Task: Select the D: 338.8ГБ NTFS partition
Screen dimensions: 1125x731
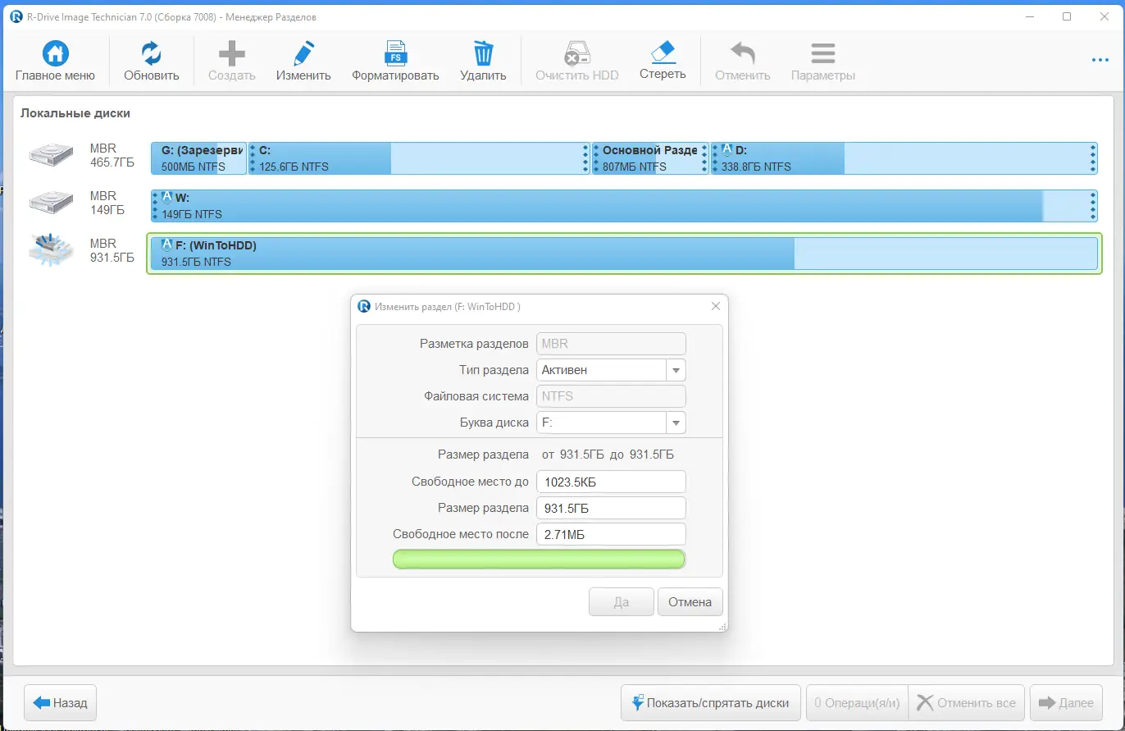Action: click(904, 158)
